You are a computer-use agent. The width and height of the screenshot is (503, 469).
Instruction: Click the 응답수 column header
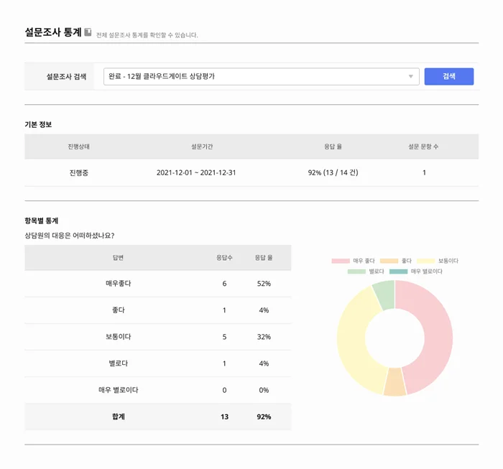tap(224, 258)
